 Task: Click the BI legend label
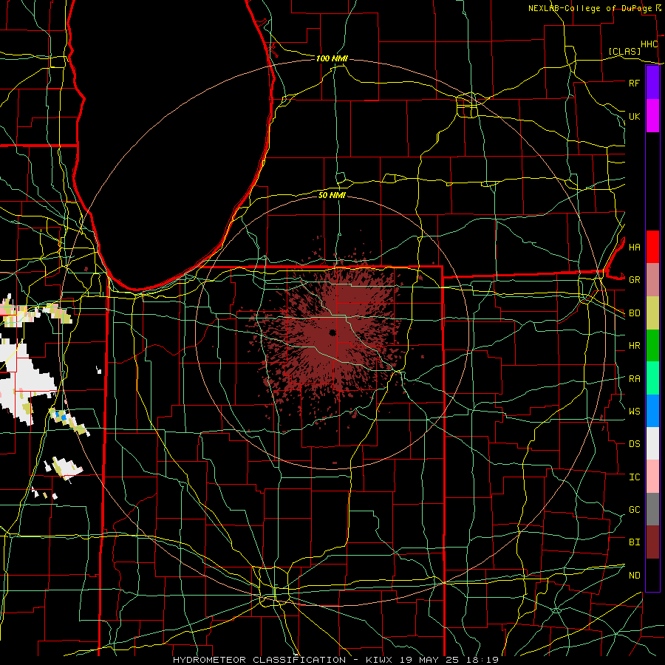[635, 542]
